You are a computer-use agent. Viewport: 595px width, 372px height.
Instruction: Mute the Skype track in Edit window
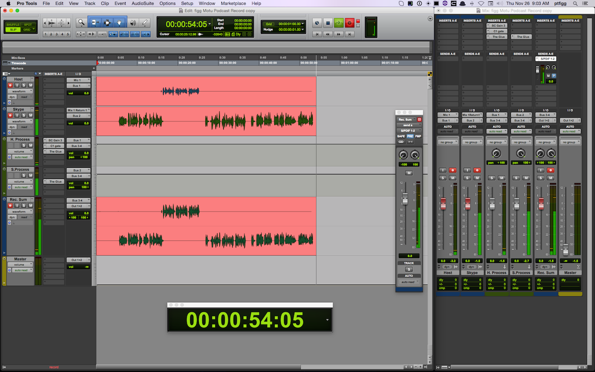31,115
